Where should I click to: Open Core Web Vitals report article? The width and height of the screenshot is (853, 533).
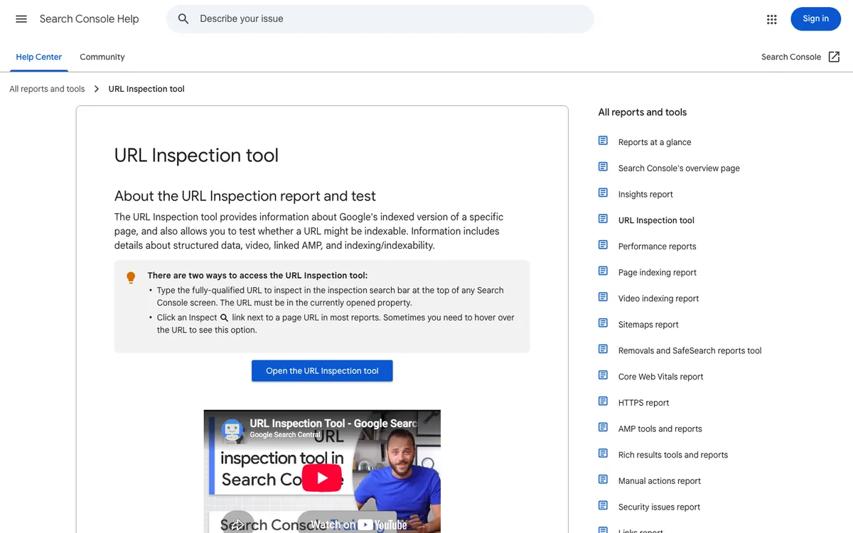pos(660,377)
